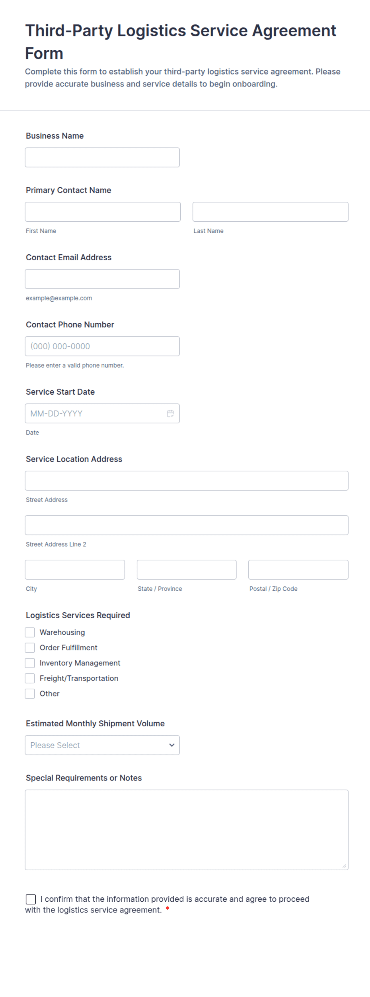Click the State / Province field

(x=187, y=570)
